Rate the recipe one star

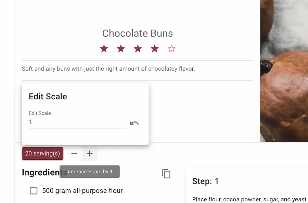(104, 48)
